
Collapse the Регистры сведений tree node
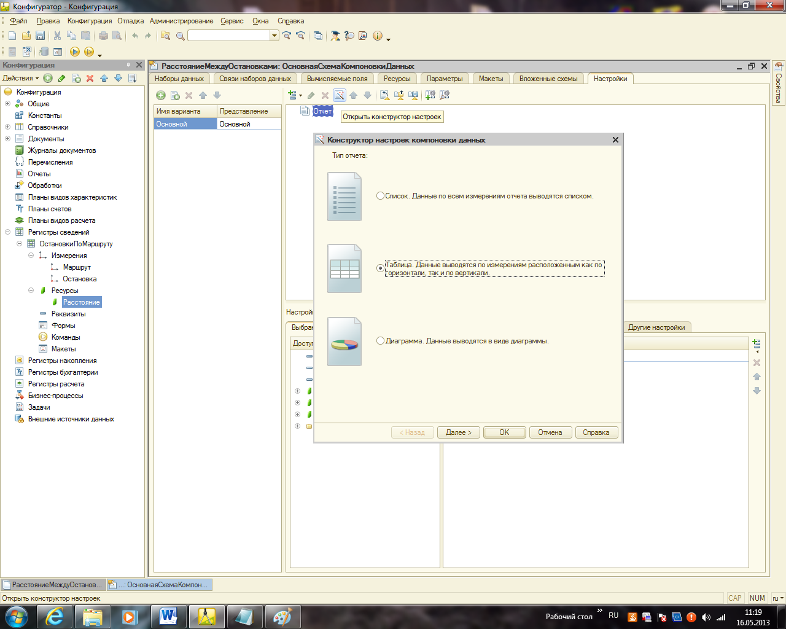tap(8, 232)
